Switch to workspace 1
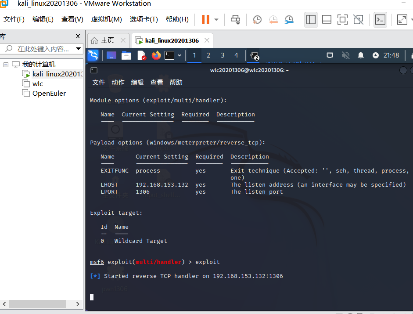The image size is (413, 314). coord(194,55)
